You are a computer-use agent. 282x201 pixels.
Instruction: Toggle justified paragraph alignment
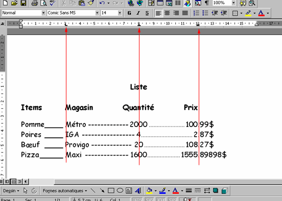coord(185,13)
